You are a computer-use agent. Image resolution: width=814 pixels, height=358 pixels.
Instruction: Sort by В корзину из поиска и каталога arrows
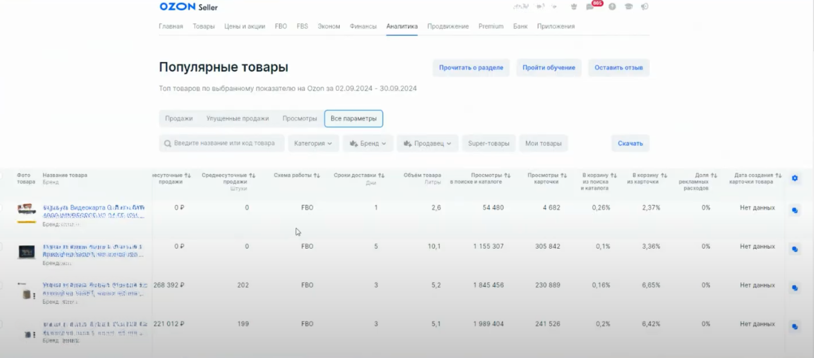[x=614, y=175]
